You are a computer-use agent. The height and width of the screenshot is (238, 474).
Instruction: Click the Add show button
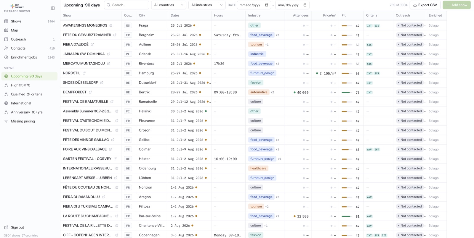click(457, 5)
